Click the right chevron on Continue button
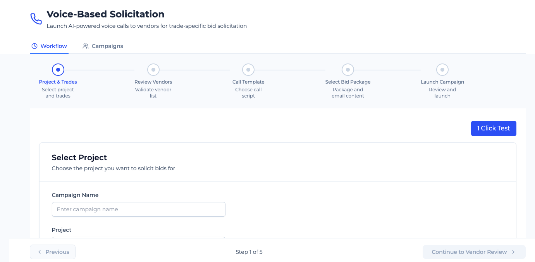 pos(513,252)
